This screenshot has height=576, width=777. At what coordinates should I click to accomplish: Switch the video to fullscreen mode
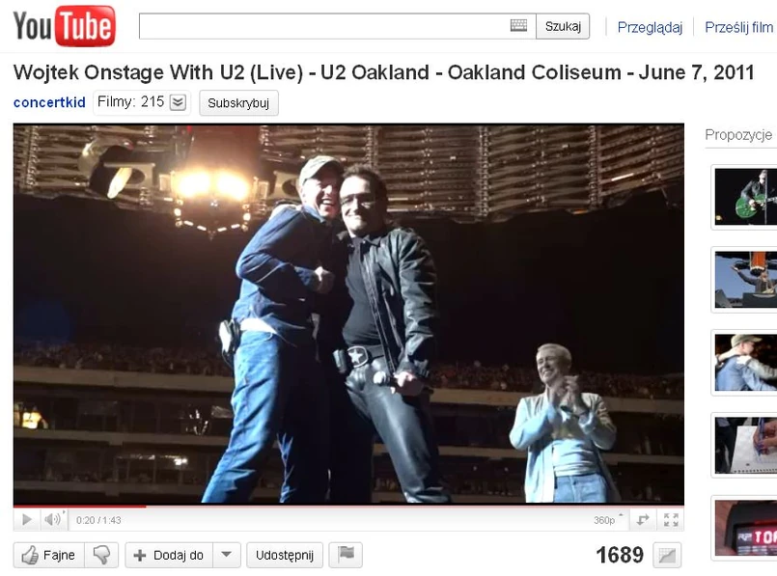coord(671,519)
